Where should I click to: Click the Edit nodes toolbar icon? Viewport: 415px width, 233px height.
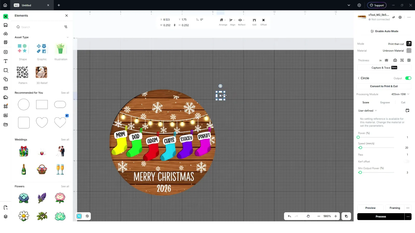click(x=254, y=22)
